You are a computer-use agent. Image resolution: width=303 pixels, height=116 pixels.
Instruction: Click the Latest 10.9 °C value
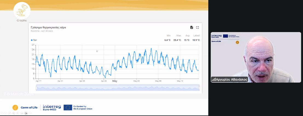[196, 40]
